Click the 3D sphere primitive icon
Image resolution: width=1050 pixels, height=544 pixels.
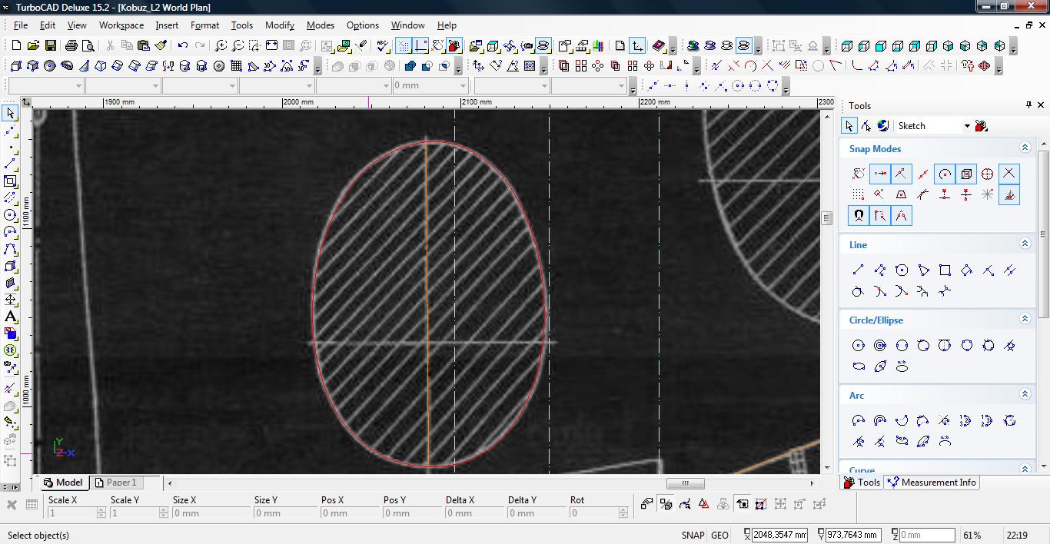pyautogui.click(x=50, y=66)
